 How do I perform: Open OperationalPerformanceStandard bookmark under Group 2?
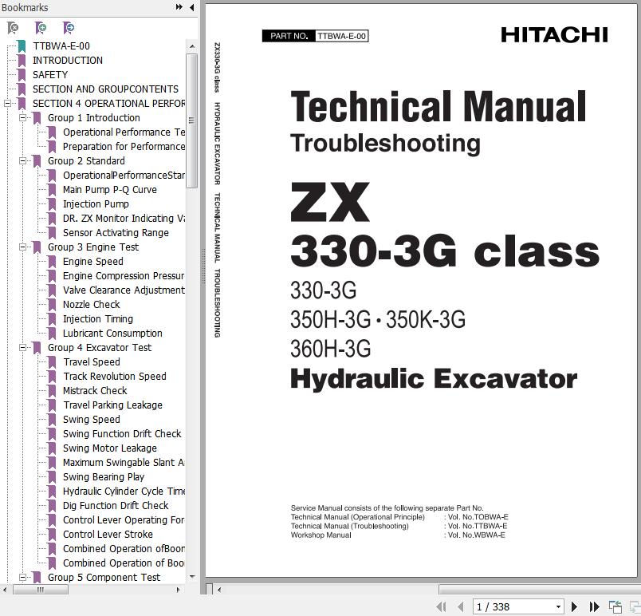click(124, 175)
